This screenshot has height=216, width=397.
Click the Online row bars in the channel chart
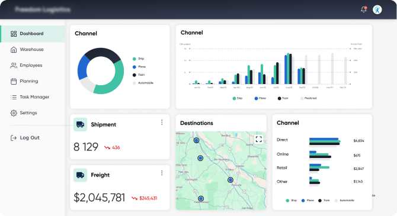click(320, 155)
